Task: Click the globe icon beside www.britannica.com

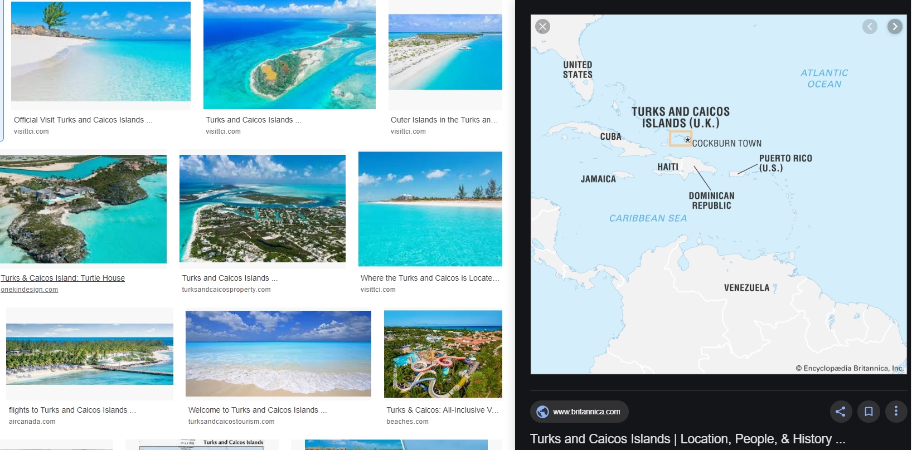Action: click(542, 412)
